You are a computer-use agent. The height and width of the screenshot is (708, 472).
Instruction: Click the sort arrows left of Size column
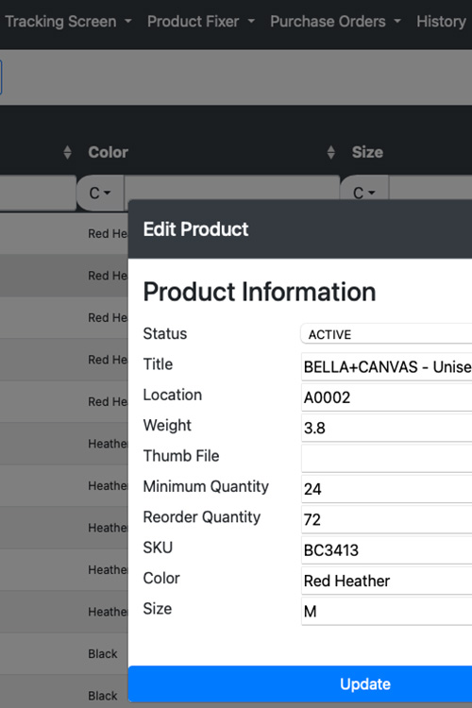coord(331,152)
